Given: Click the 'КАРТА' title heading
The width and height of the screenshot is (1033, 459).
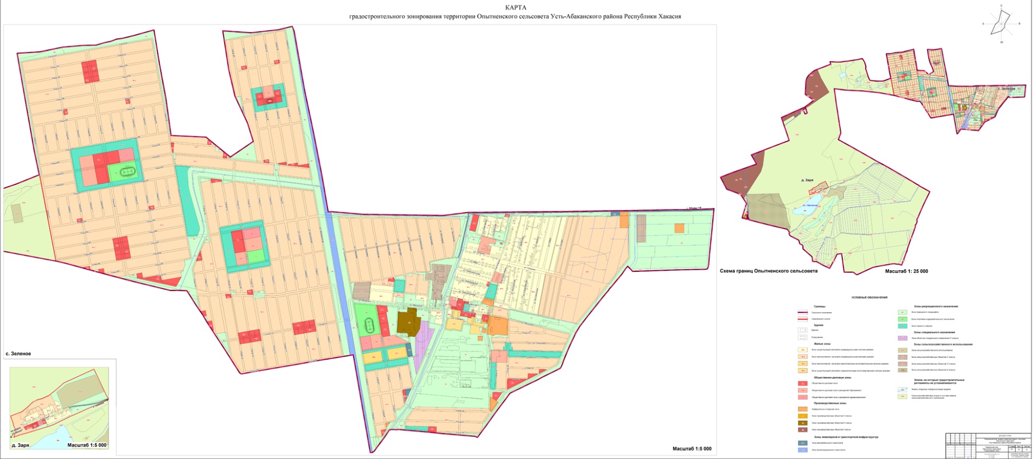Looking at the screenshot, I should point(515,8).
